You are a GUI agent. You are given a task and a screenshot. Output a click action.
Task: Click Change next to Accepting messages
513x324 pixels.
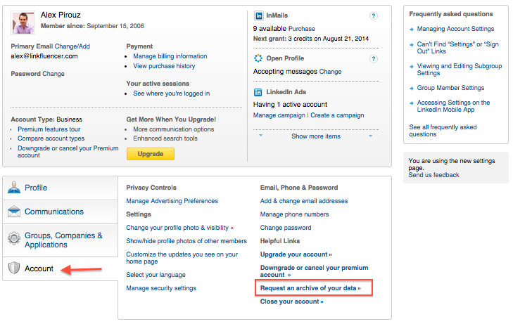click(330, 72)
